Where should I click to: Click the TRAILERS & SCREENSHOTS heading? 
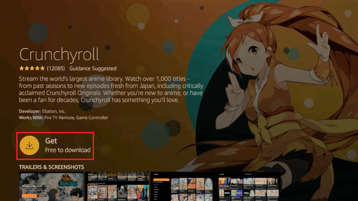tap(52, 167)
